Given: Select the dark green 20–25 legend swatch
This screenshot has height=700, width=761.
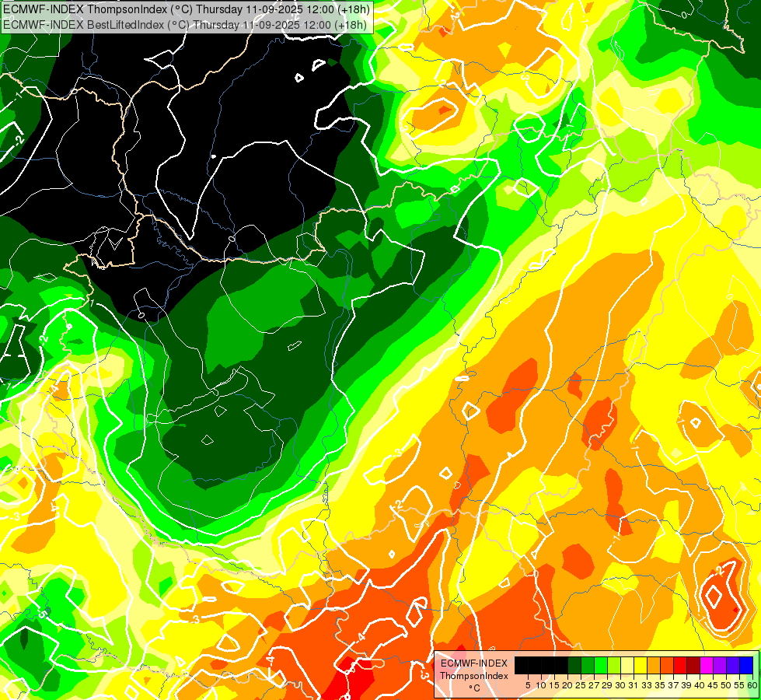Looking at the screenshot, I should click(x=574, y=666).
